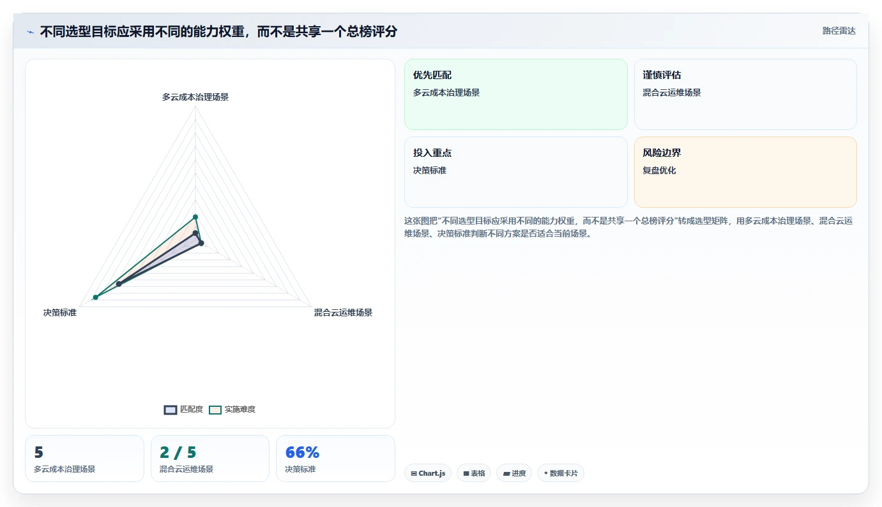Click 混合云运维场景 text in the 谨慎评估 card
Viewport: 882px width, 507px height.
click(x=672, y=92)
